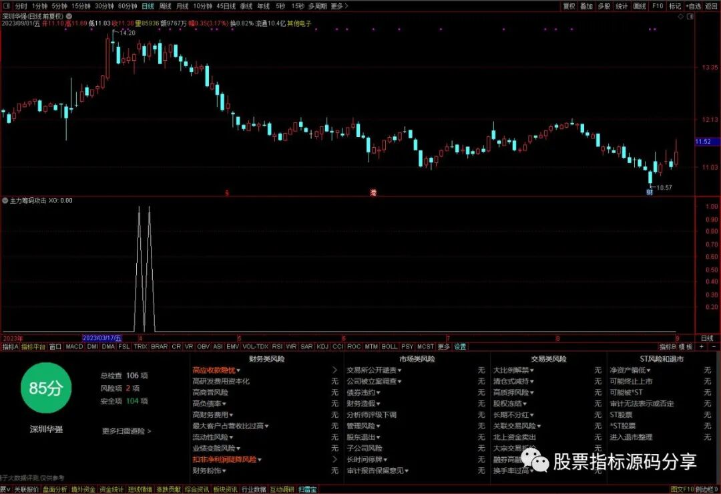This screenshot has width=721, height=494.
Task: Switch chart to 分时 view
Action: 21,6
